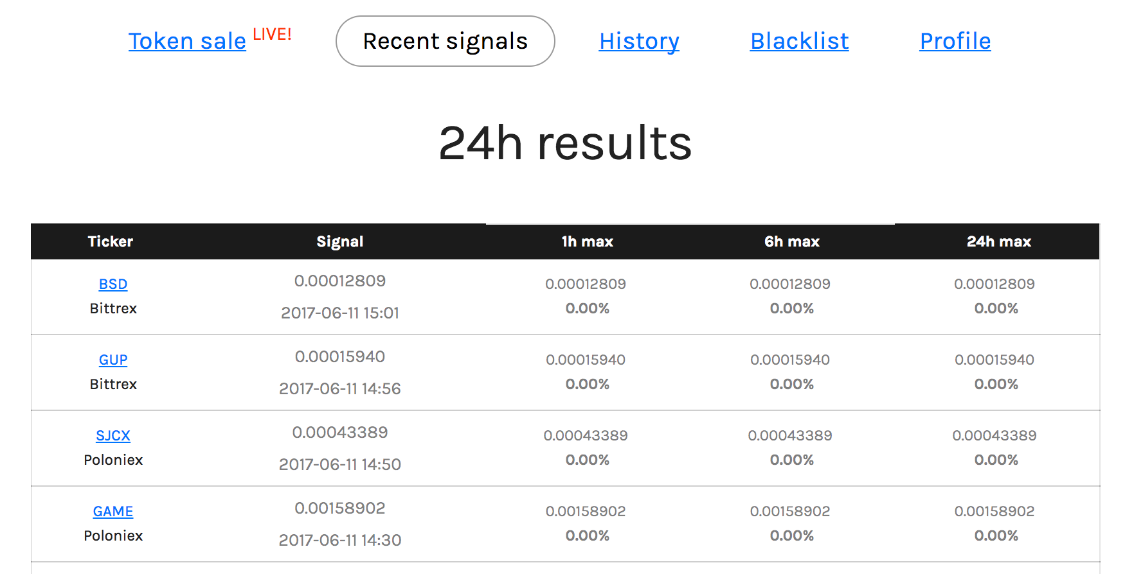Click the GUP signal date 2017-06-11 14:56
The image size is (1125, 574).
(x=340, y=388)
